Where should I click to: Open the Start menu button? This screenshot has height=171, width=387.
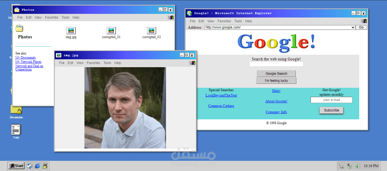16,166
